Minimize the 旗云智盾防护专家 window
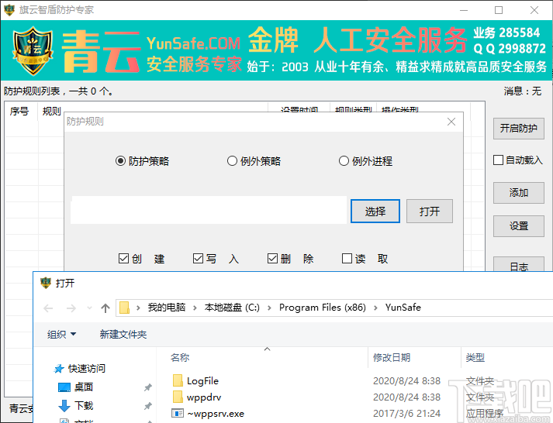 click(464, 10)
